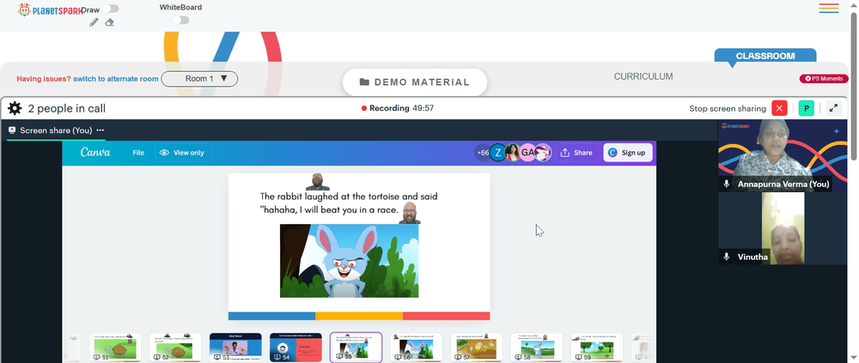Show the +66 additional viewers
The height and width of the screenshot is (363, 859).
point(483,153)
